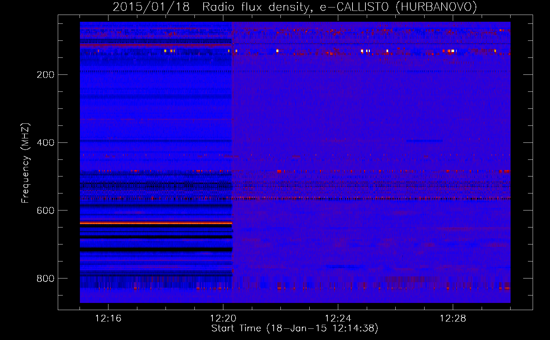The width and height of the screenshot is (550, 340).
Task: Click the 12:28 time tick label
Action: coord(453,319)
